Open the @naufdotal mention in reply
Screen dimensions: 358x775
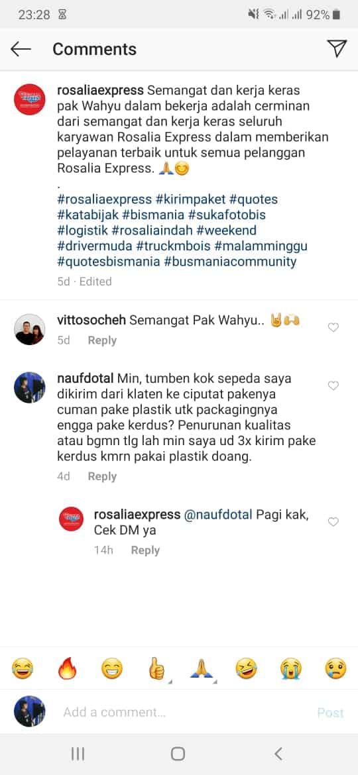(218, 515)
